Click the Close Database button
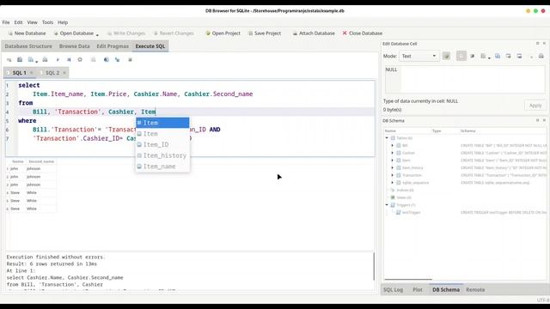 coord(363,33)
